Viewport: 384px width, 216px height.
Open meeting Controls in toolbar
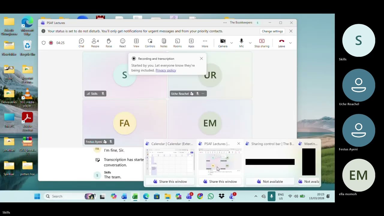(150, 43)
